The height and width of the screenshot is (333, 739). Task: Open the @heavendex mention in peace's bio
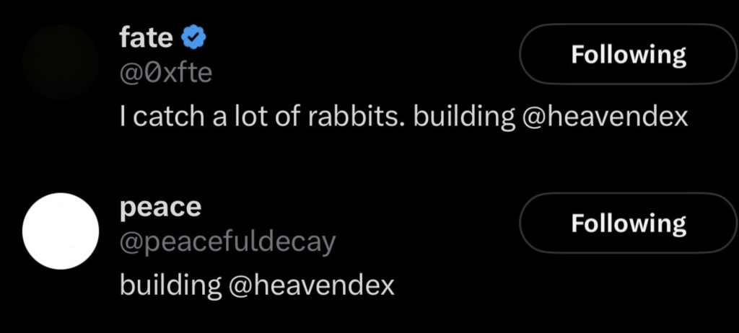click(312, 285)
